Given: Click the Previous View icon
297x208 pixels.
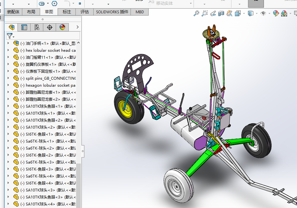Looking at the screenshot, I should click(x=213, y=13).
